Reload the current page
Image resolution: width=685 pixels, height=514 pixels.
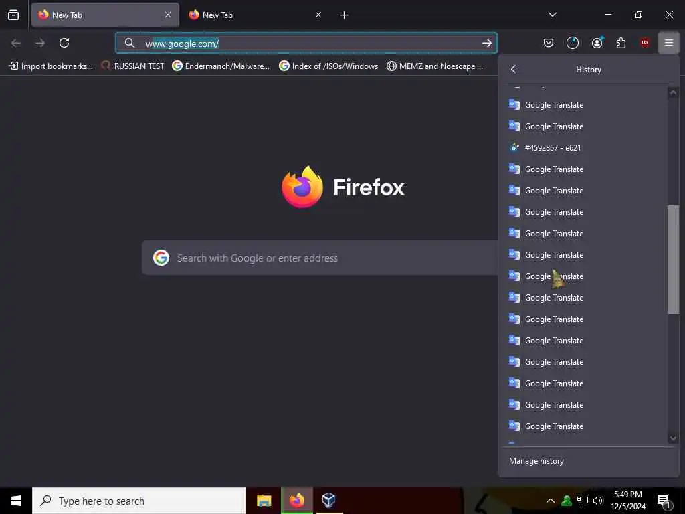point(64,43)
